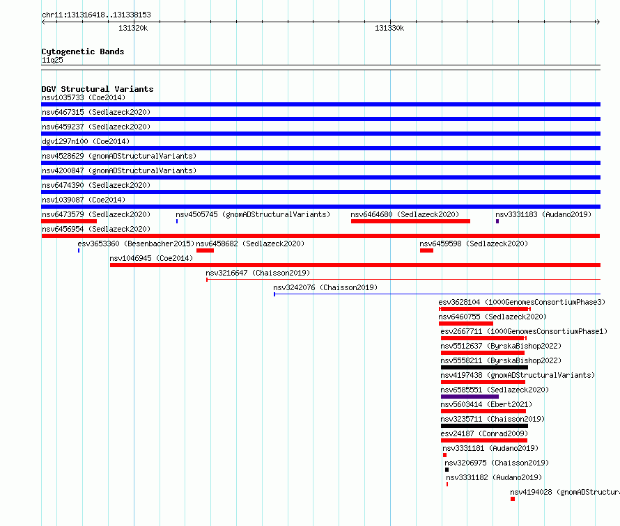The height and width of the screenshot is (526, 620).
Task: Click nsv6474390 (Sedlazeck2020) label
Action: click(x=96, y=185)
